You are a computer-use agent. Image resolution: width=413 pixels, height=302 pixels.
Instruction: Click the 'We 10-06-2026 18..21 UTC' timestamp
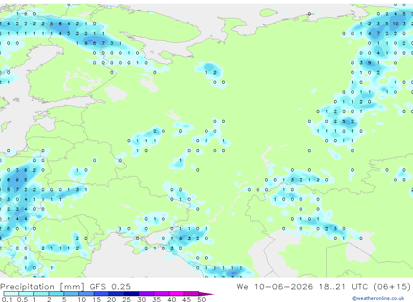[x=302, y=286]
